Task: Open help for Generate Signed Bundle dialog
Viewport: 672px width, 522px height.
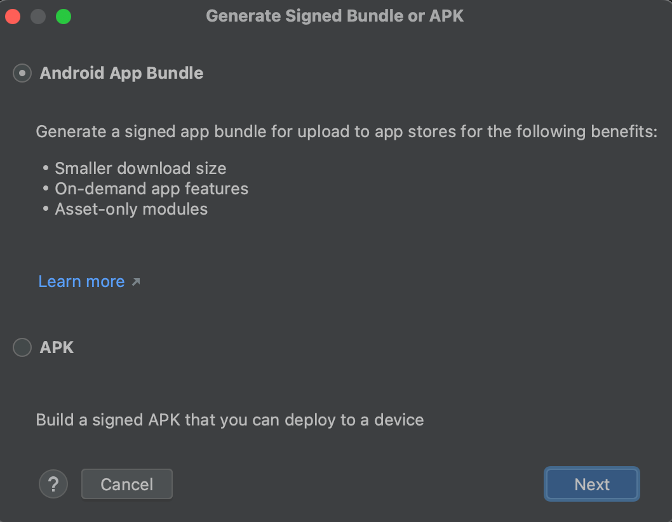Action: (53, 484)
